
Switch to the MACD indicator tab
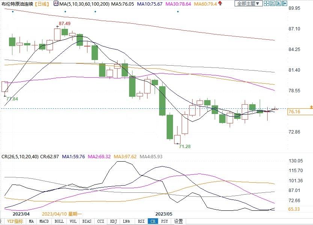click(44, 221)
